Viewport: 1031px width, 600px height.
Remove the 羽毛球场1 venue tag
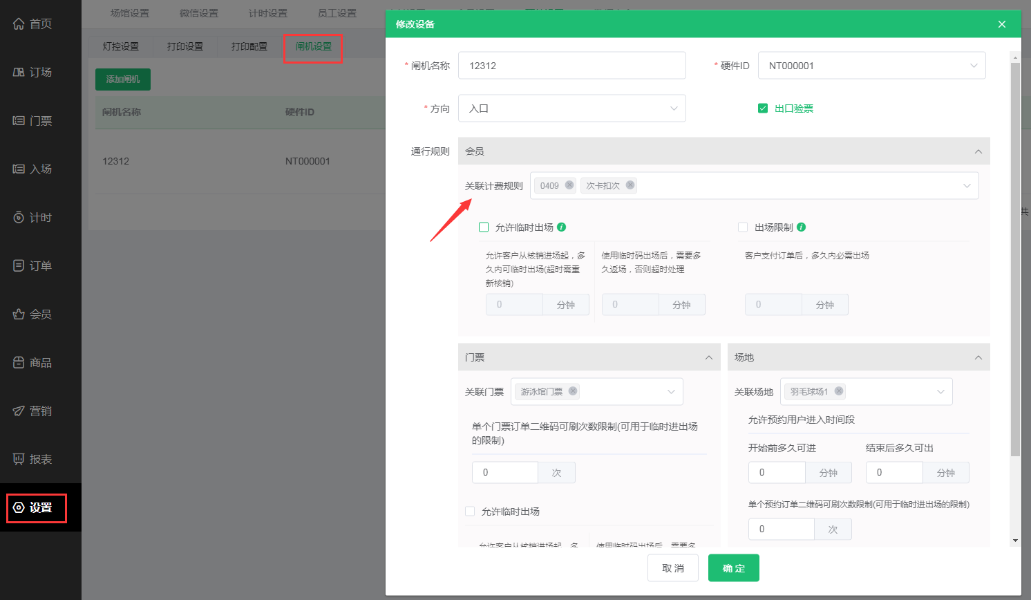point(839,391)
